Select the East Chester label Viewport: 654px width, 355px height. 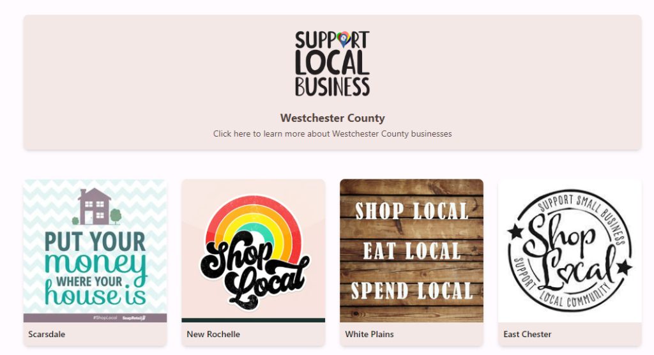point(527,334)
